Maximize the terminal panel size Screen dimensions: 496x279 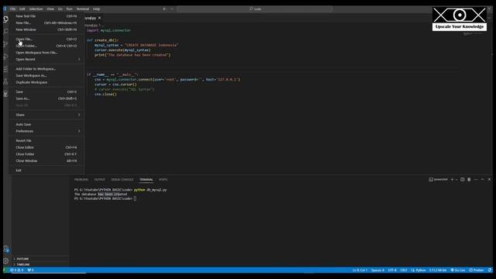coord(482,179)
